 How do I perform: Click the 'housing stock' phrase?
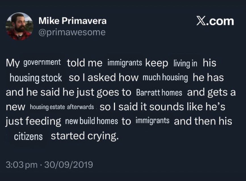point(36,78)
